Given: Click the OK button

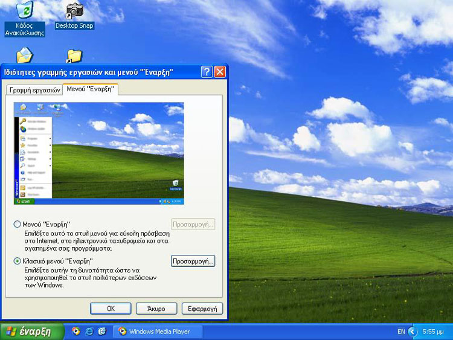Looking at the screenshot, I should (111, 309).
